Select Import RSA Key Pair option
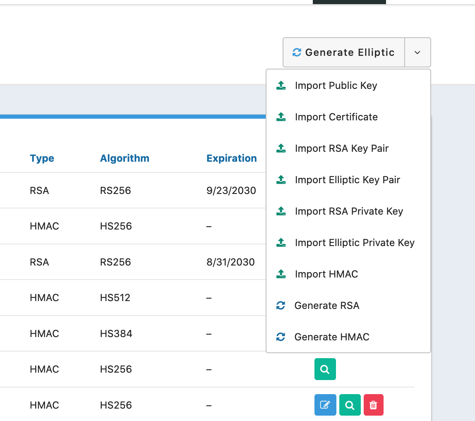Screen dimensions: 475x421 (x=348, y=148)
